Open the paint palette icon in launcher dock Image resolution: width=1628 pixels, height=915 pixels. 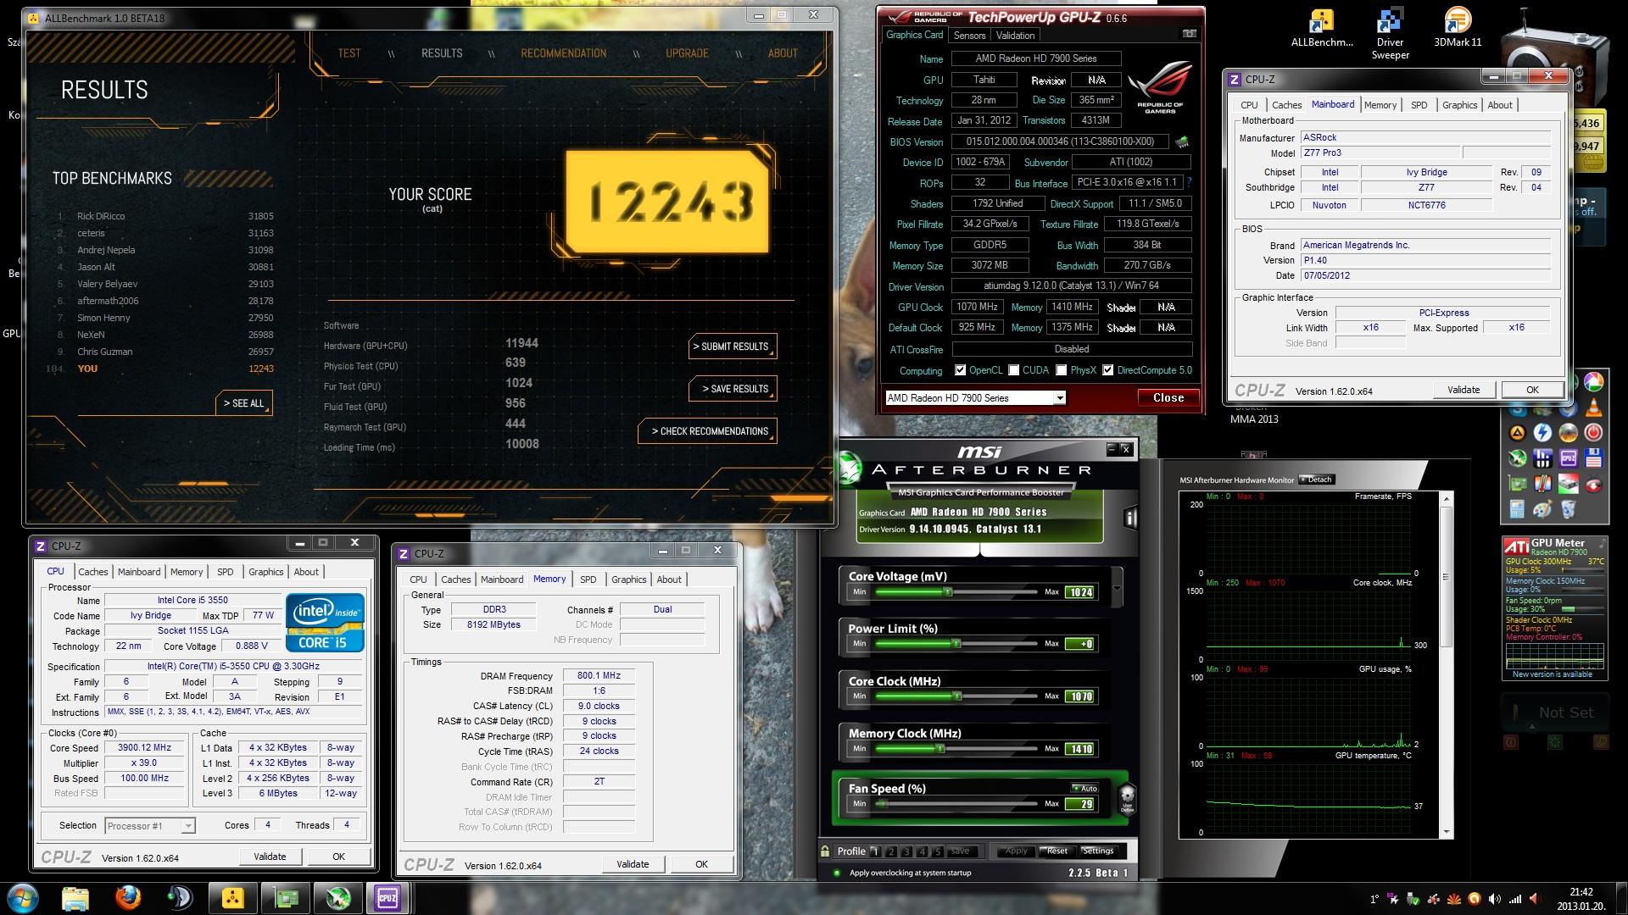[x=1542, y=508]
